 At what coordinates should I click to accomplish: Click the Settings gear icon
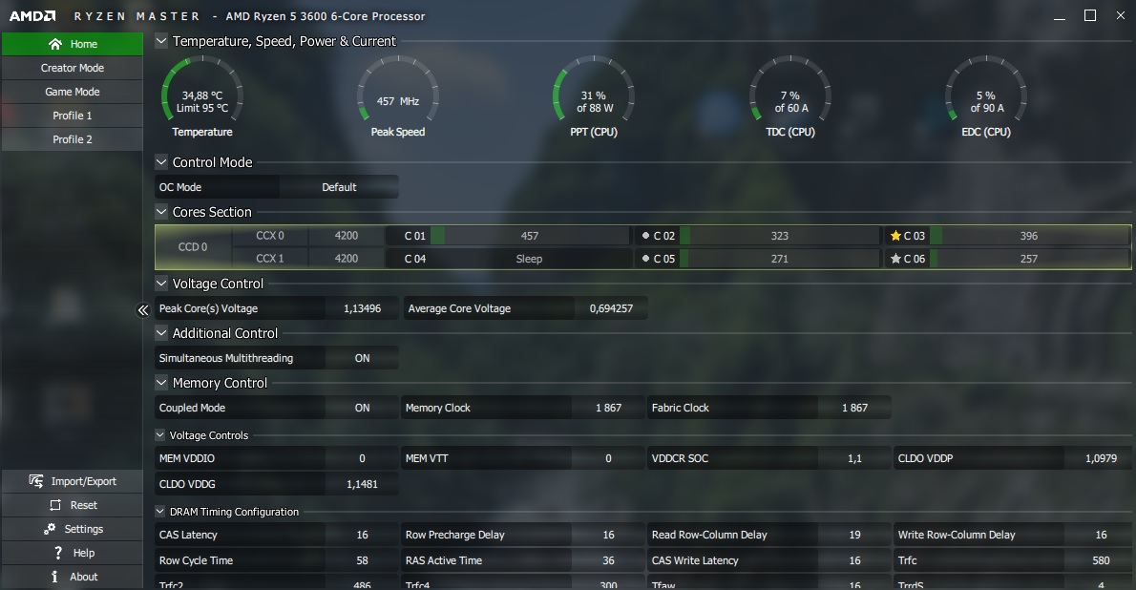click(50, 529)
